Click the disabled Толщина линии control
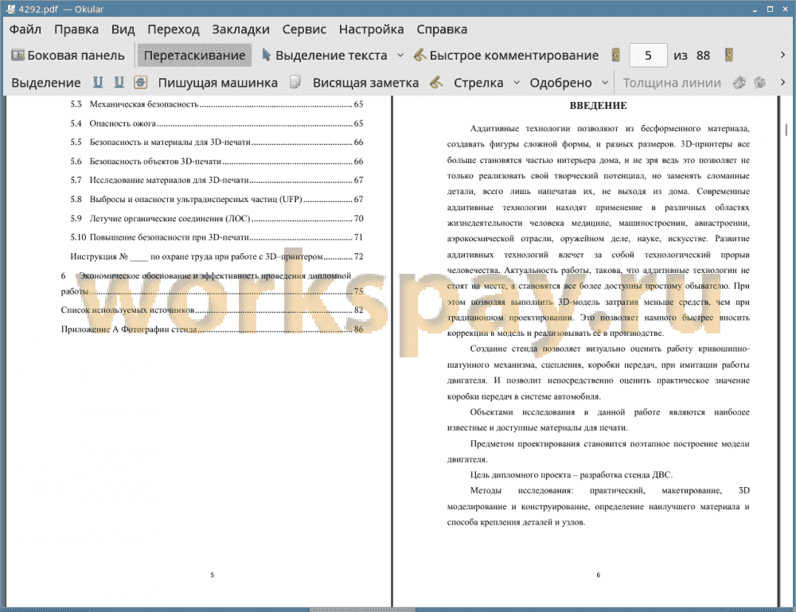The image size is (796, 612). click(x=672, y=83)
